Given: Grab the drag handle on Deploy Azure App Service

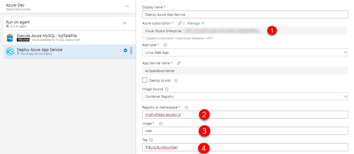Looking at the screenshot, I should pyautogui.click(x=131, y=51).
